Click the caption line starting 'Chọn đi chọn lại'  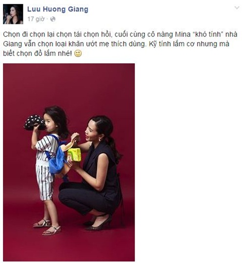pyautogui.click(x=120, y=34)
